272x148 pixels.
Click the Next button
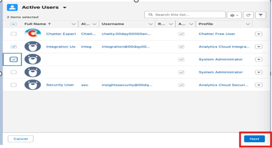254,139
